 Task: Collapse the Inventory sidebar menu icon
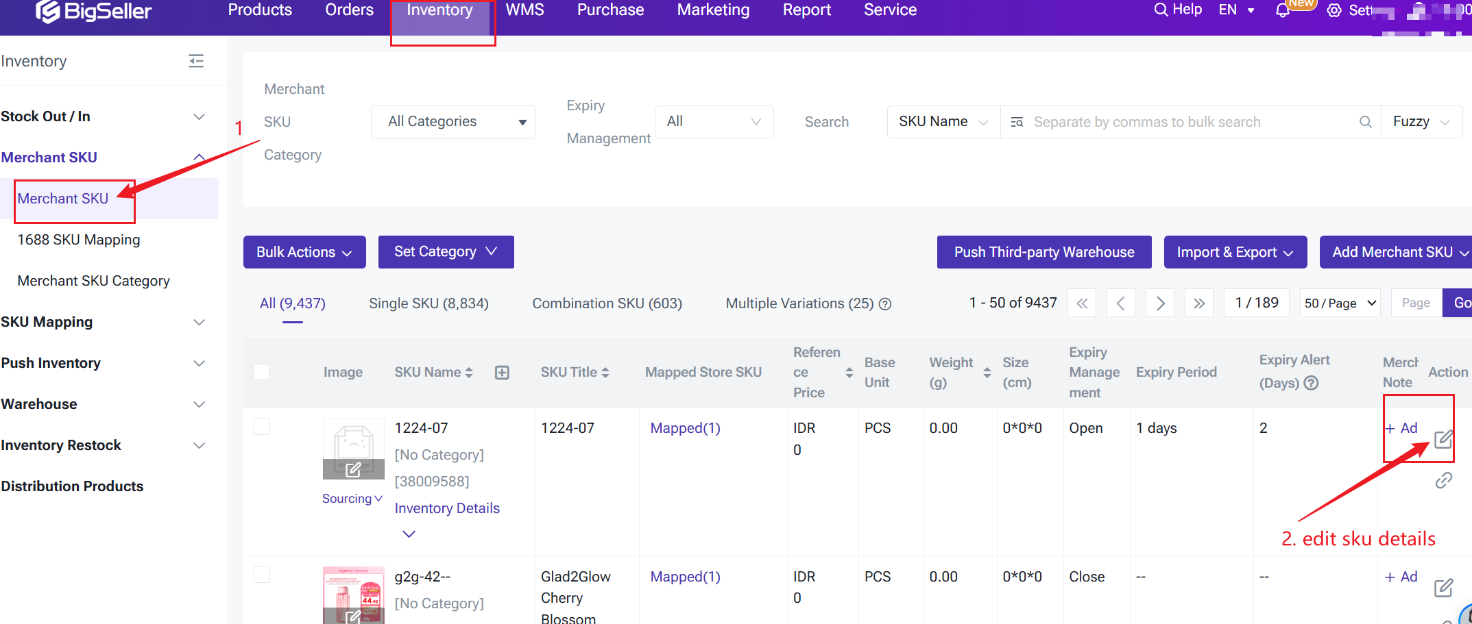click(196, 62)
